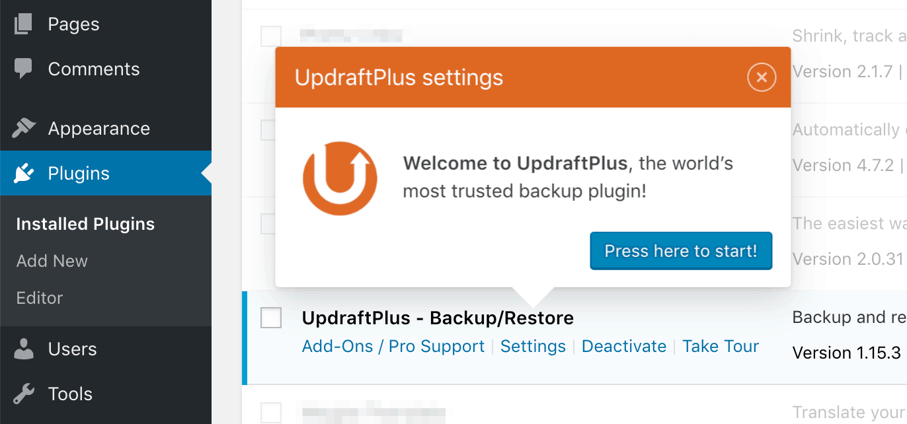Viewport: 907px width, 424px height.
Task: Open the Add-Ons / Pro Support link
Action: tap(393, 346)
